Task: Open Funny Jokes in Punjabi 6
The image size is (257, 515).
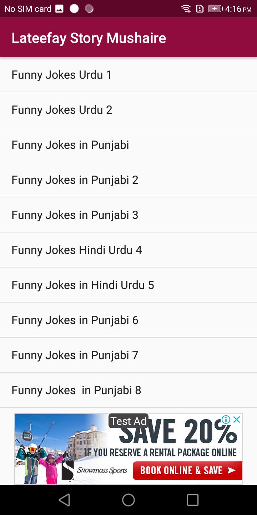Action: [128, 320]
